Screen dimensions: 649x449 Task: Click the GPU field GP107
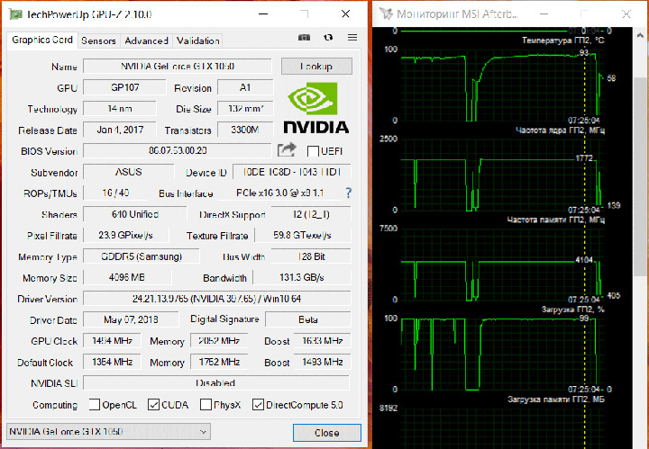pyautogui.click(x=124, y=87)
